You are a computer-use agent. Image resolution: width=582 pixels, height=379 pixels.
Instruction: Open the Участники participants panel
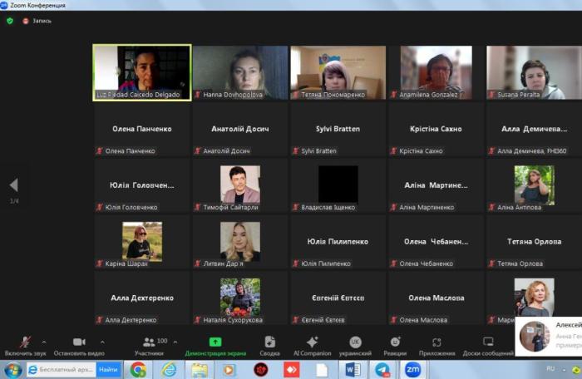(149, 345)
